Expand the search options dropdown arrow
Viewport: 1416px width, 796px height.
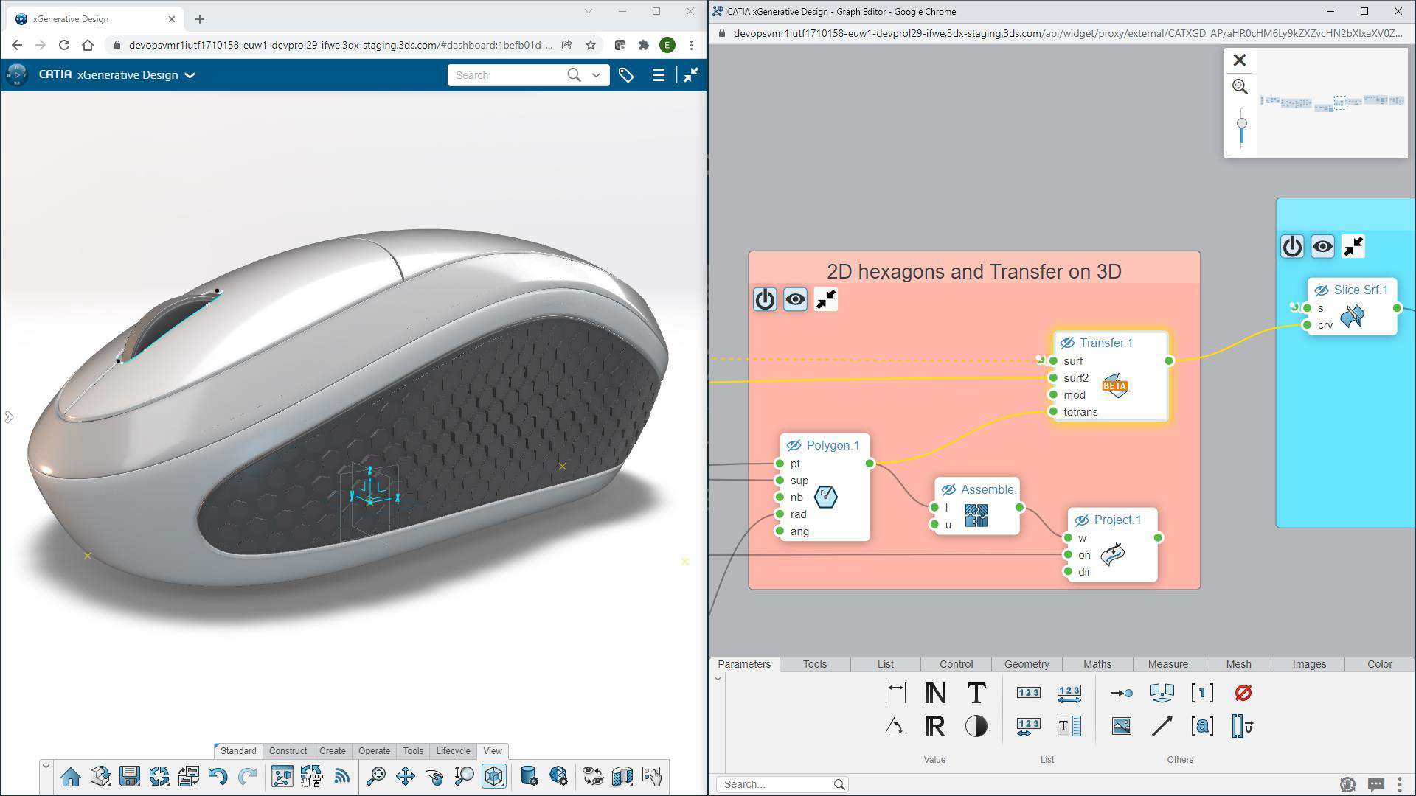[x=596, y=75]
